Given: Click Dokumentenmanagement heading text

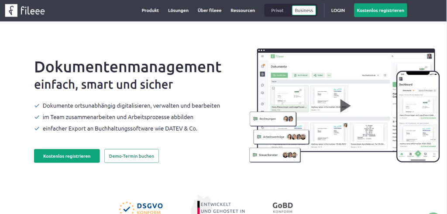Looking at the screenshot, I should [128, 67].
